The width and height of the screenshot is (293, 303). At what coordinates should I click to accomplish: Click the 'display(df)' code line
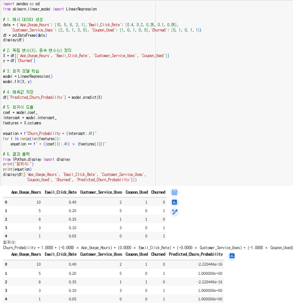[13, 40]
